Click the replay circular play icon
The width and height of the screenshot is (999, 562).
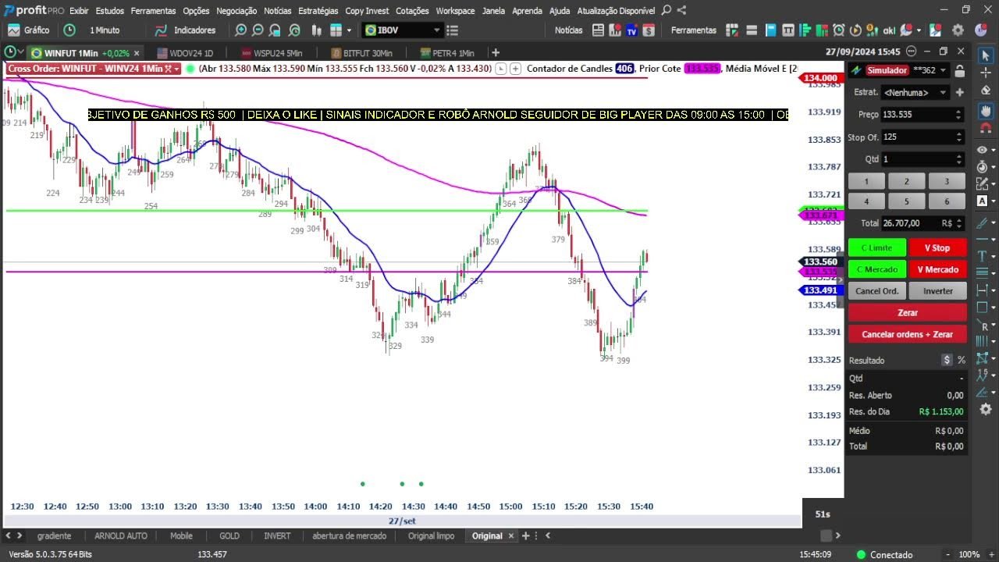pos(855,30)
